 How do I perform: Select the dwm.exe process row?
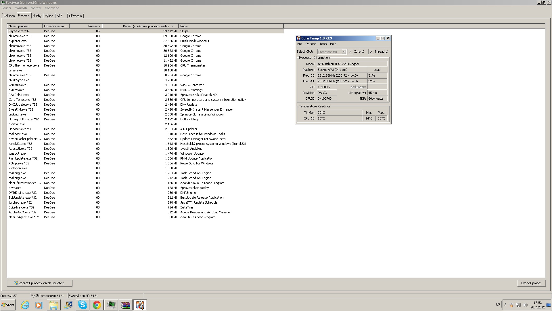(x=145, y=188)
